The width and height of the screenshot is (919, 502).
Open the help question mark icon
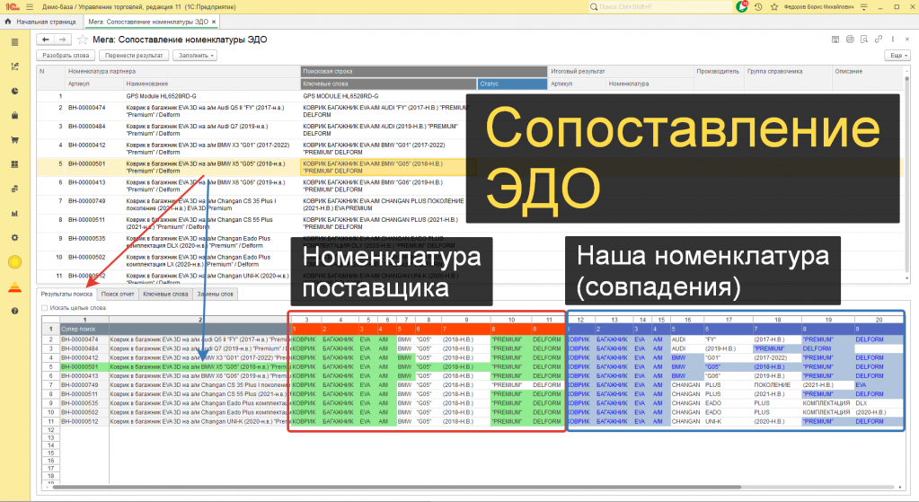pyautogui.click(x=14, y=311)
